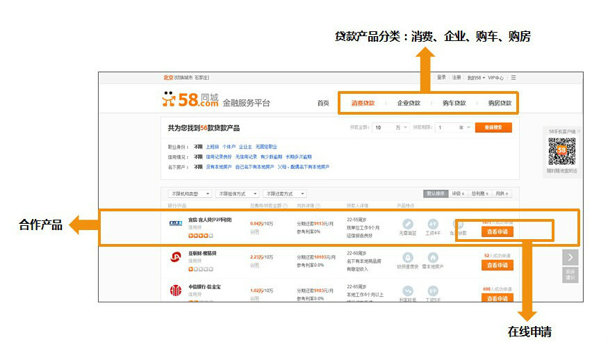Filter by 有少数逾期
608x342 pixels.
click(x=272, y=157)
